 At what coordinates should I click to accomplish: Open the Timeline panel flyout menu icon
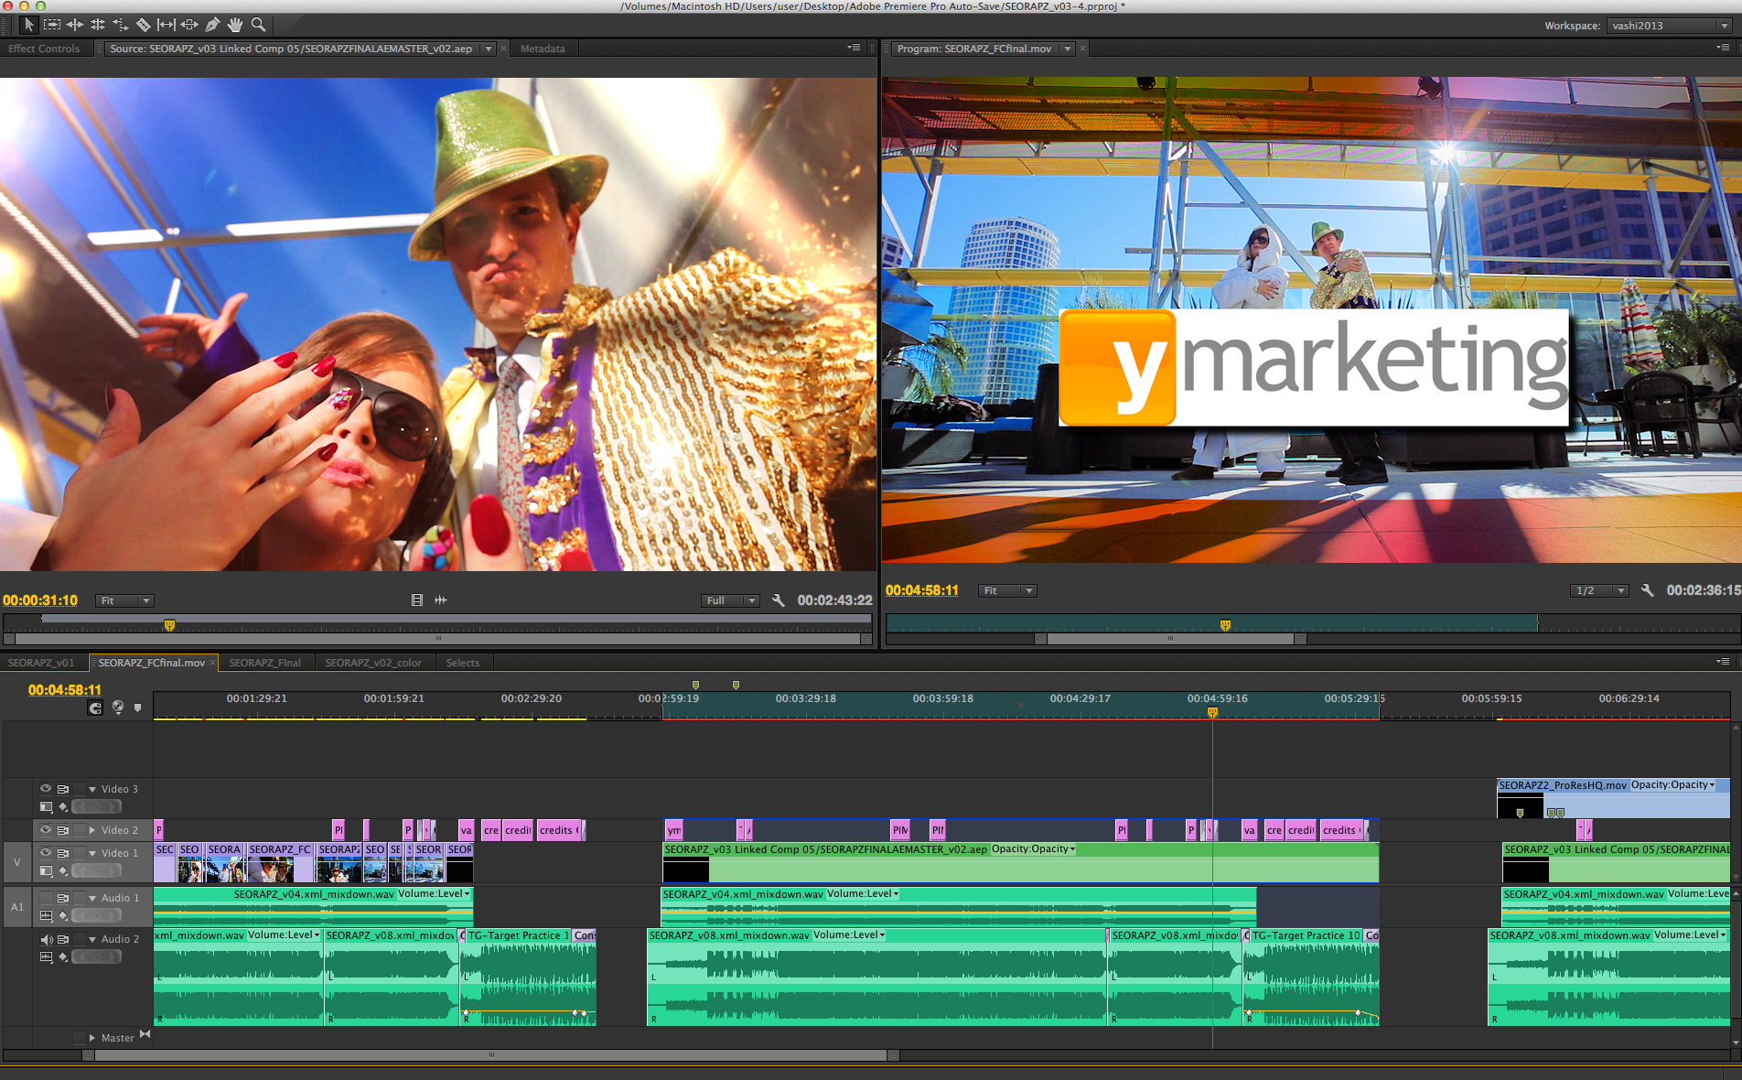point(1723,662)
